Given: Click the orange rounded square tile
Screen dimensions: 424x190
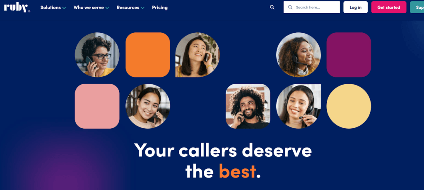Looking at the screenshot, I should pyautogui.click(x=148, y=55).
